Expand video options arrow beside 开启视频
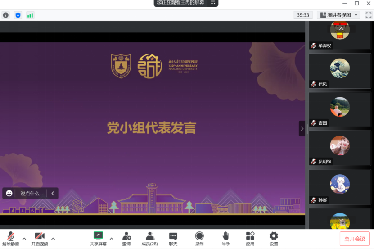Viewport: 374px width, 249px height. [53, 239]
